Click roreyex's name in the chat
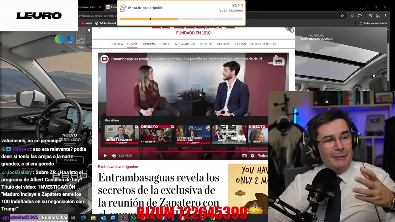Image resolution: width=395 pixels, height=222 pixels. pos(21,149)
